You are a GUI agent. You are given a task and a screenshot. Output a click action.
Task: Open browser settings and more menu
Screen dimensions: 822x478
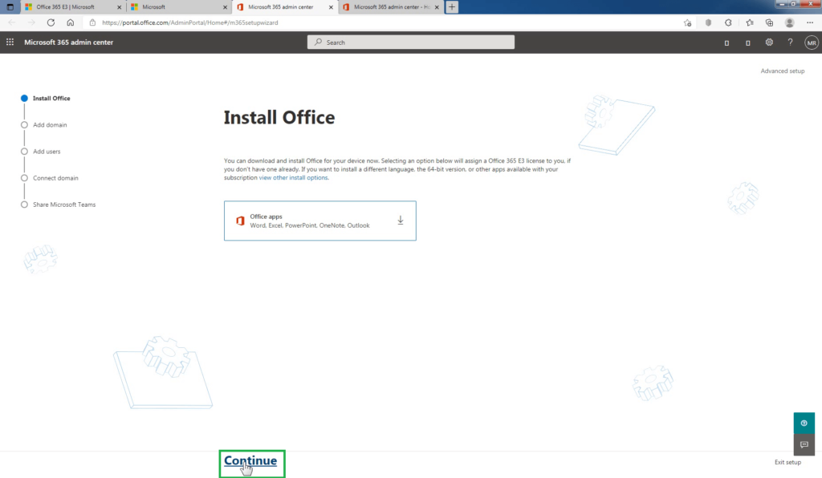click(810, 22)
